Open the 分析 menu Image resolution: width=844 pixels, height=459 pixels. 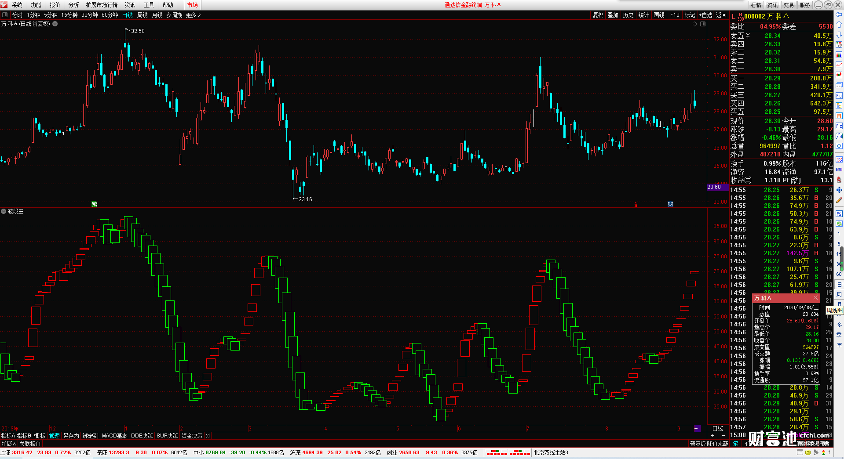pos(74,5)
